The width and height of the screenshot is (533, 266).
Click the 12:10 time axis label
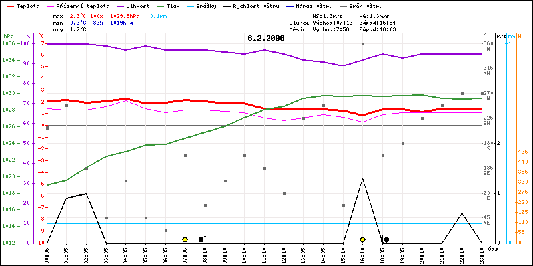283,254
